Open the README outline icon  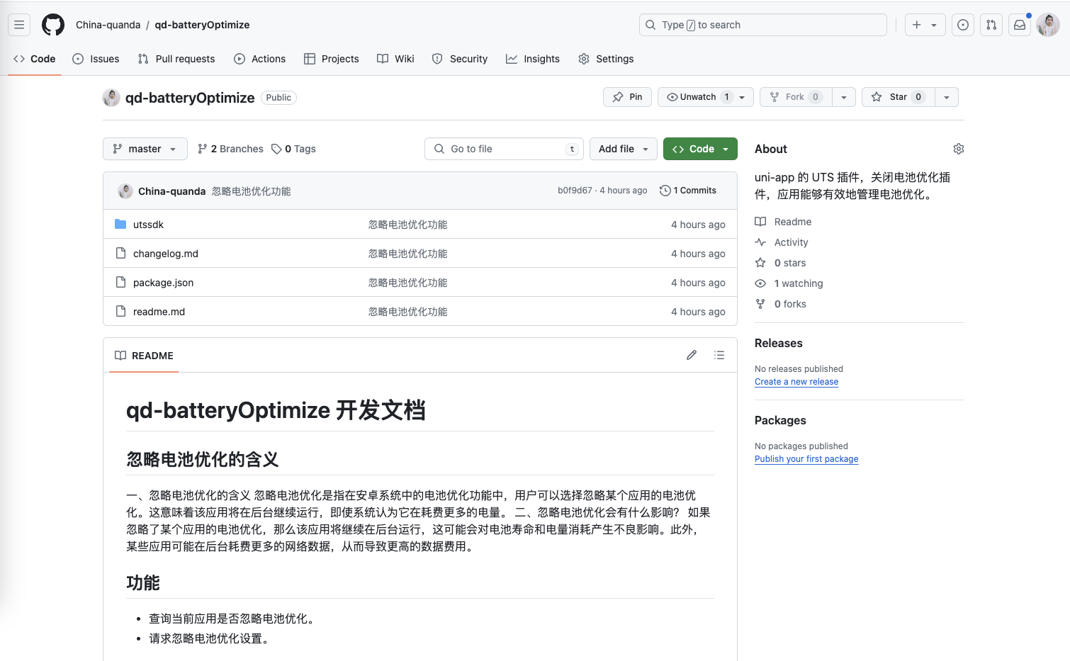click(719, 355)
